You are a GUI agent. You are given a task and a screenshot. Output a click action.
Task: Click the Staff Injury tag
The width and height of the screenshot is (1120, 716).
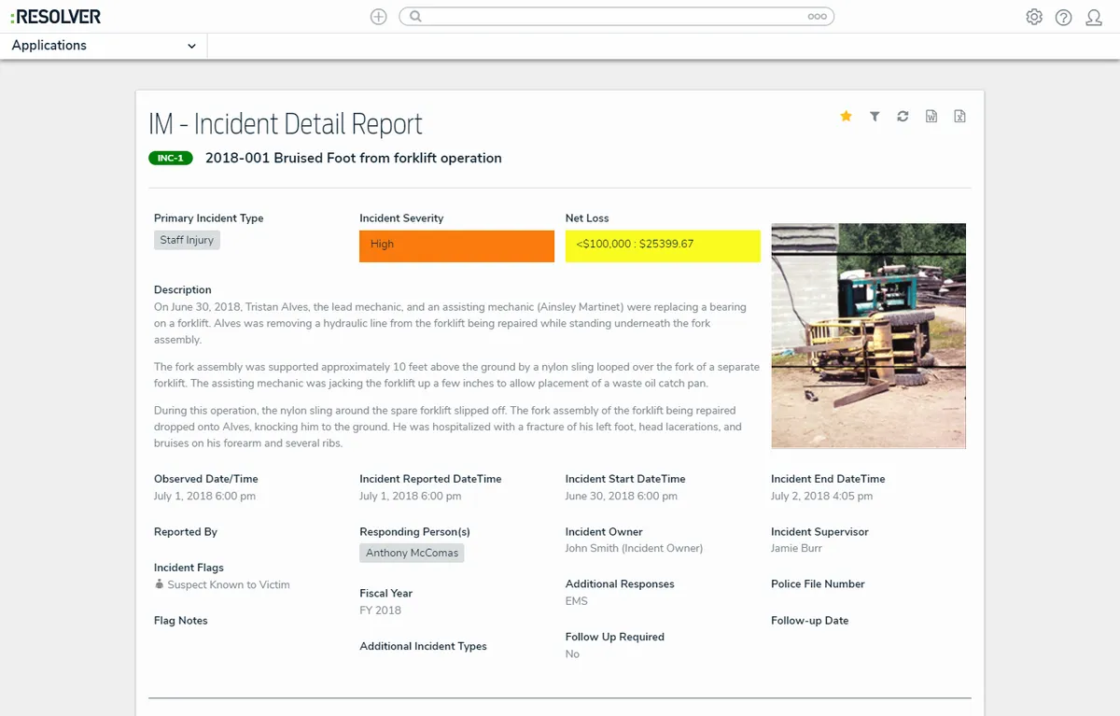click(x=187, y=240)
